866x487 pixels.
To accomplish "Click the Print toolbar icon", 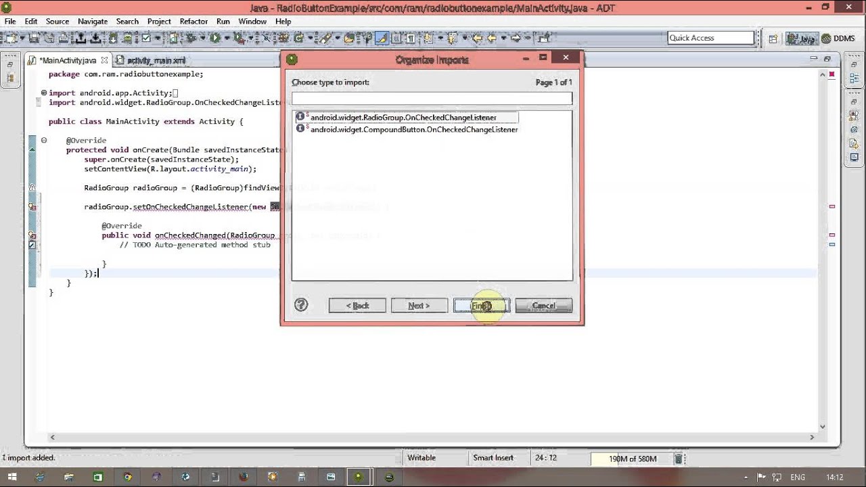I will click(x=64, y=39).
